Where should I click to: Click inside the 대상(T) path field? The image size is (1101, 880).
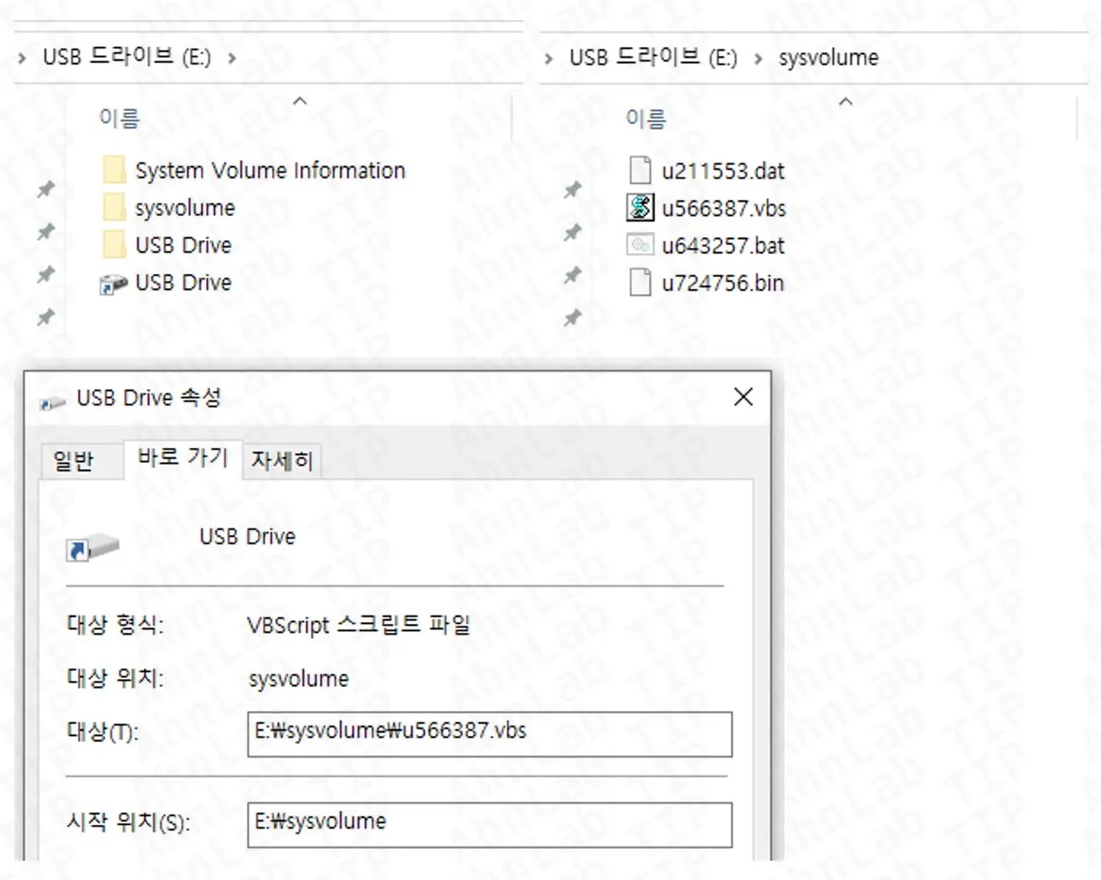(490, 731)
